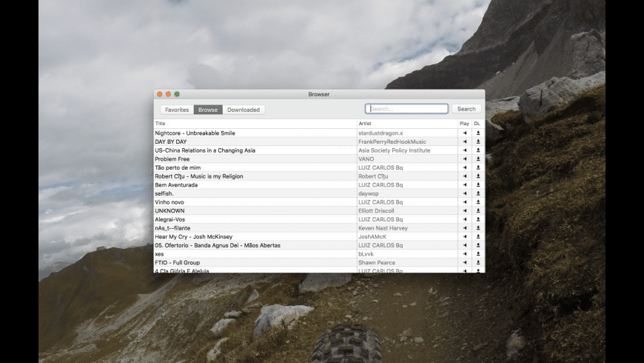Click the Search button
This screenshot has width=644, height=363.
tap(466, 109)
